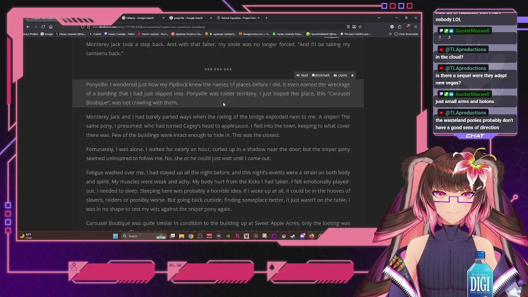Open the Japanese Symbol bookmark
Viewport: 528px width, 297px height.
click(220, 34)
